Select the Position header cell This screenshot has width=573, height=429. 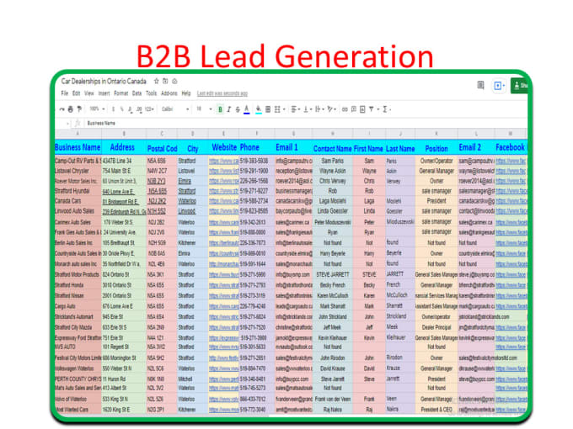pyautogui.click(x=436, y=148)
